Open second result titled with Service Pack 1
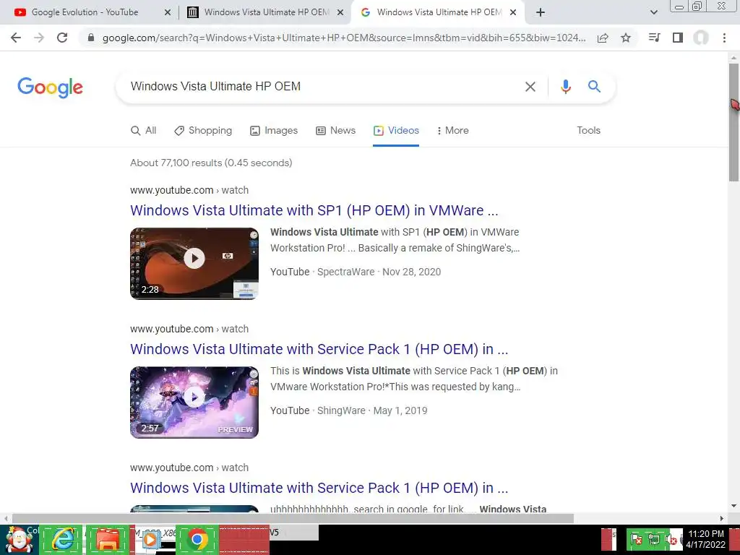Image resolution: width=740 pixels, height=555 pixels. 319,349
